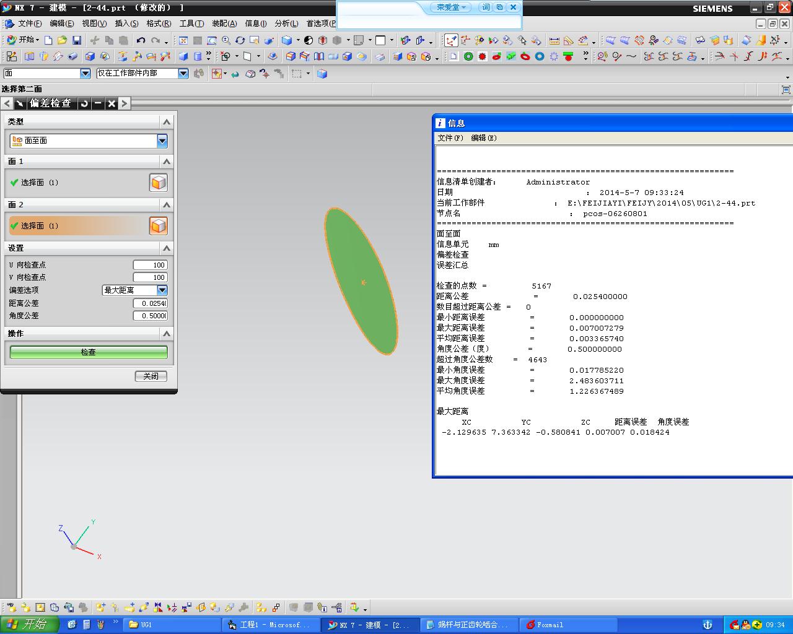Click the blue ring gear icon

[x=540, y=56]
